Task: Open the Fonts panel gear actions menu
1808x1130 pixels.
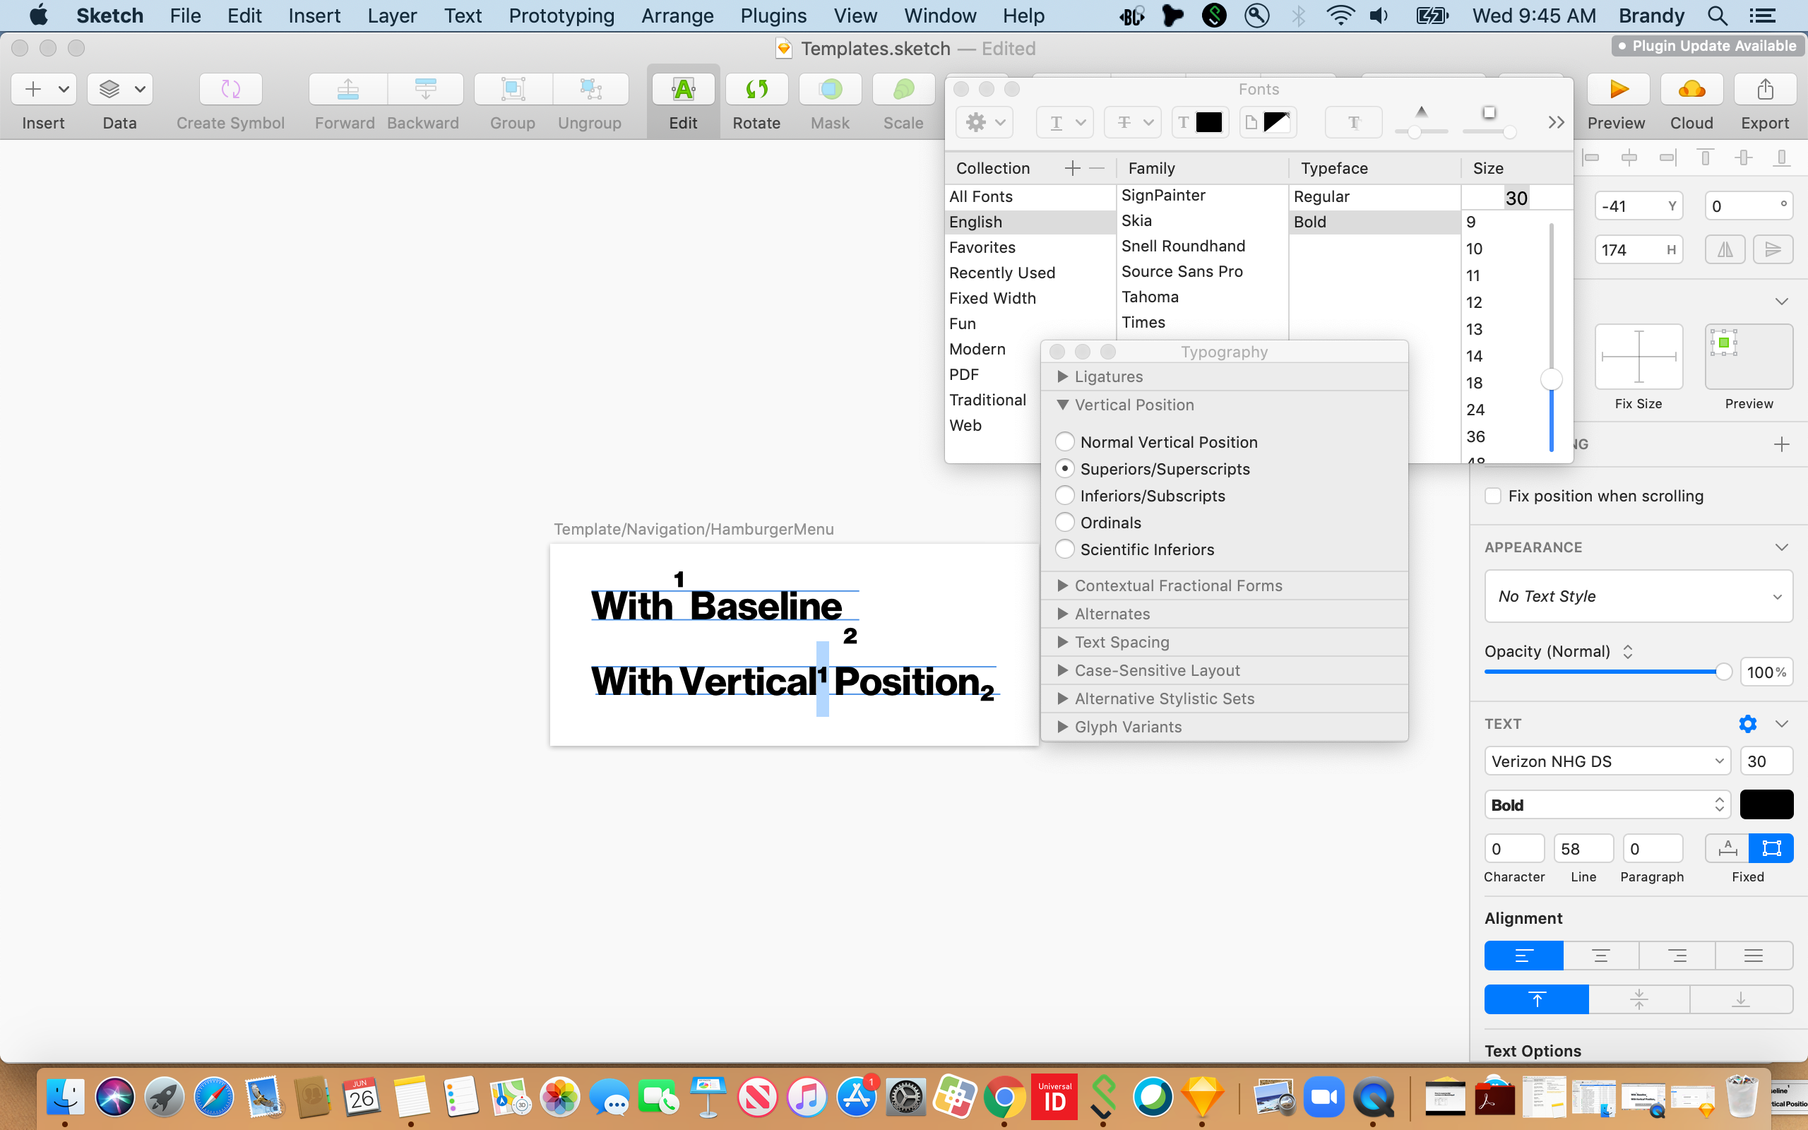Action: tap(985, 121)
